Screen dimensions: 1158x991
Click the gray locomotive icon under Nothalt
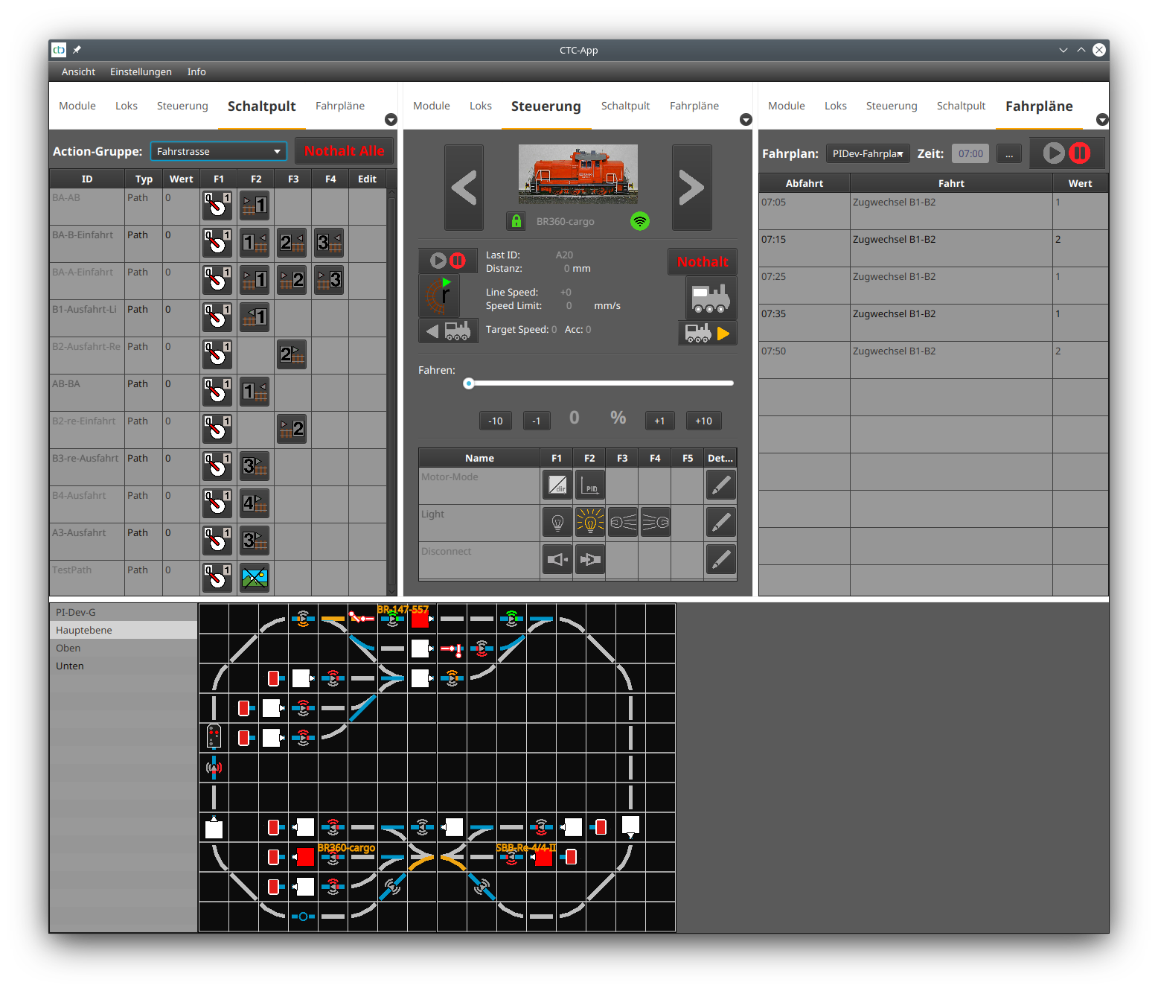tap(711, 298)
